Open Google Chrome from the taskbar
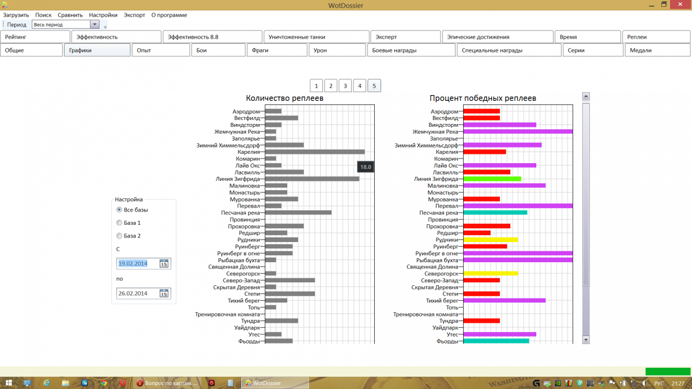Viewport: 692px width, 389px height. [x=103, y=383]
